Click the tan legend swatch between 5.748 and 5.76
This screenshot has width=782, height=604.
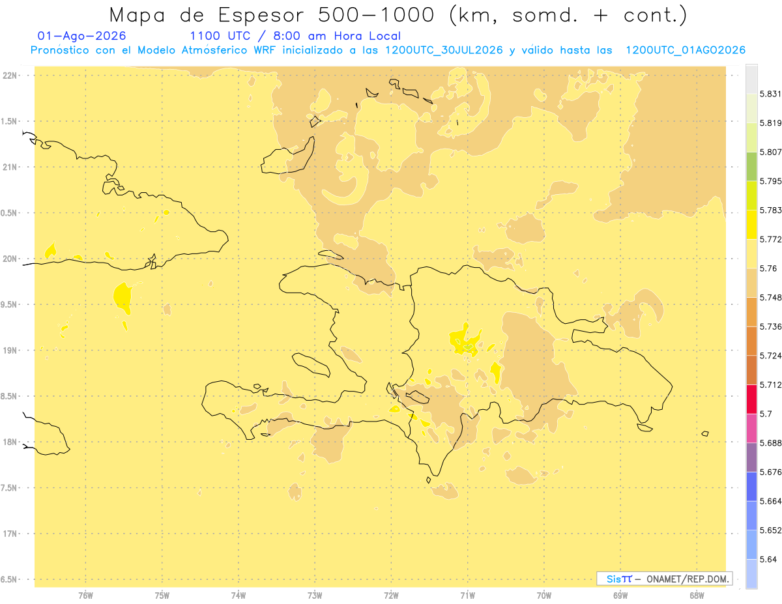click(x=751, y=283)
